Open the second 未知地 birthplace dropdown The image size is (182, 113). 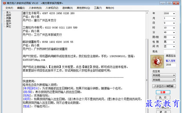pos(164,80)
